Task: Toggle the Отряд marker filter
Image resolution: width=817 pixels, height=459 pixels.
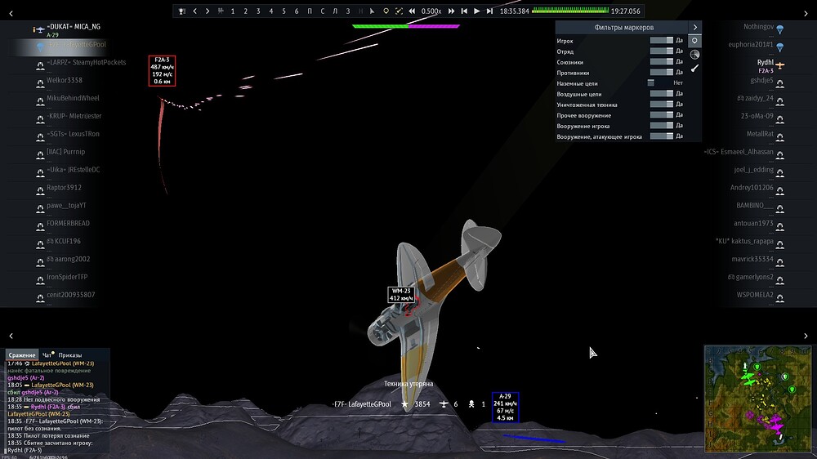Action: 662,51
